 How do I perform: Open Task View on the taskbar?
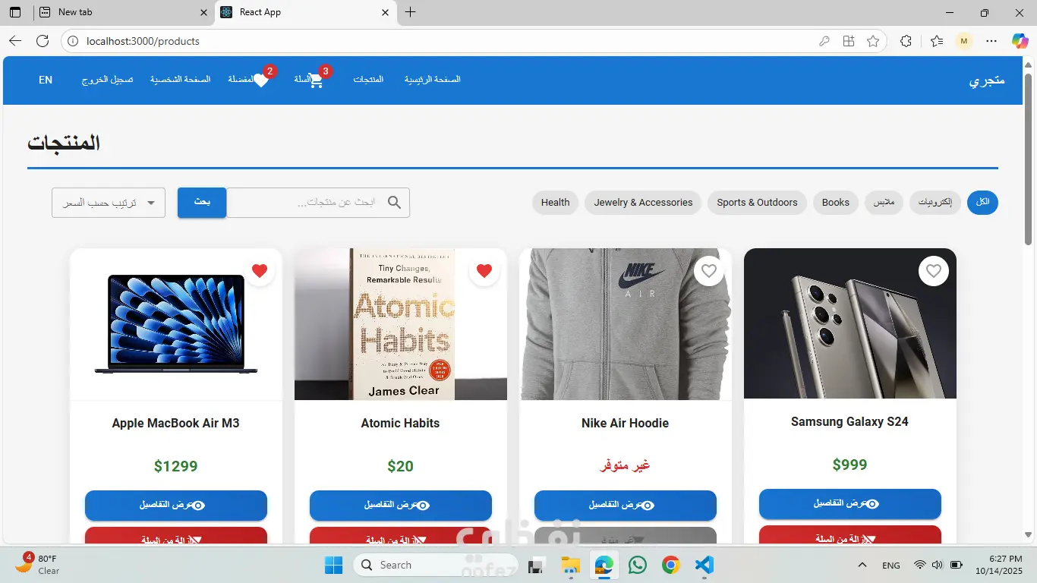click(537, 565)
